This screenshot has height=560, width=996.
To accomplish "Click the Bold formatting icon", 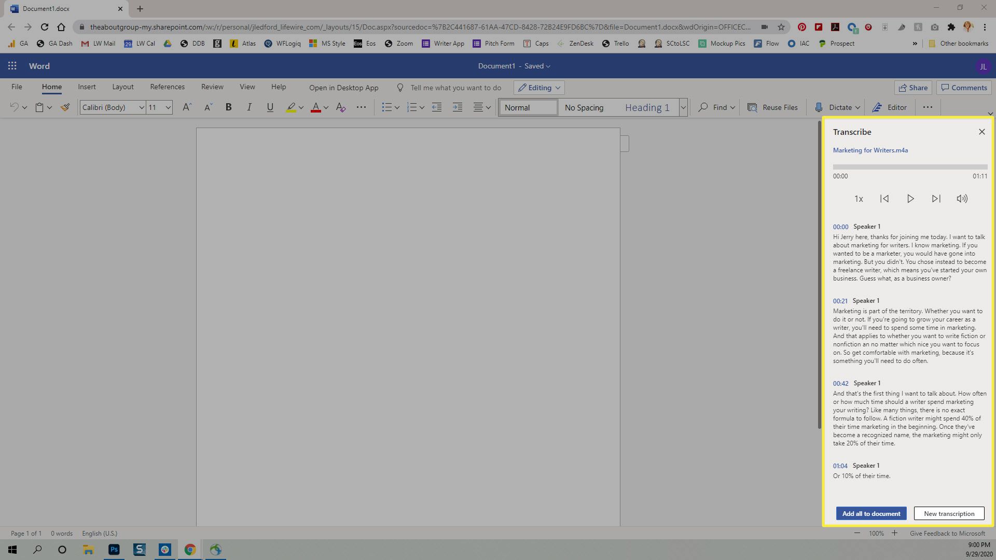I will pos(229,107).
